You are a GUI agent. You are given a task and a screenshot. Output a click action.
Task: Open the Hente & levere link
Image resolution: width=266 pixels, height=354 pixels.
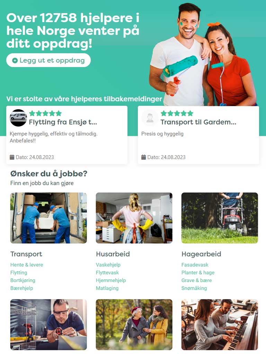pos(27,264)
